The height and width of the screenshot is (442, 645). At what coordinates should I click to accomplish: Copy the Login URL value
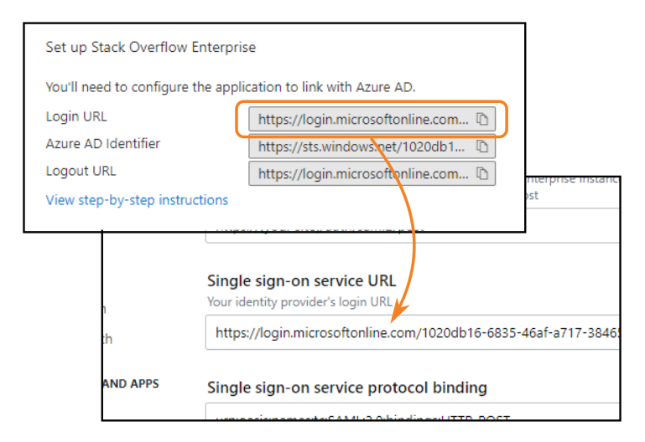(x=482, y=119)
